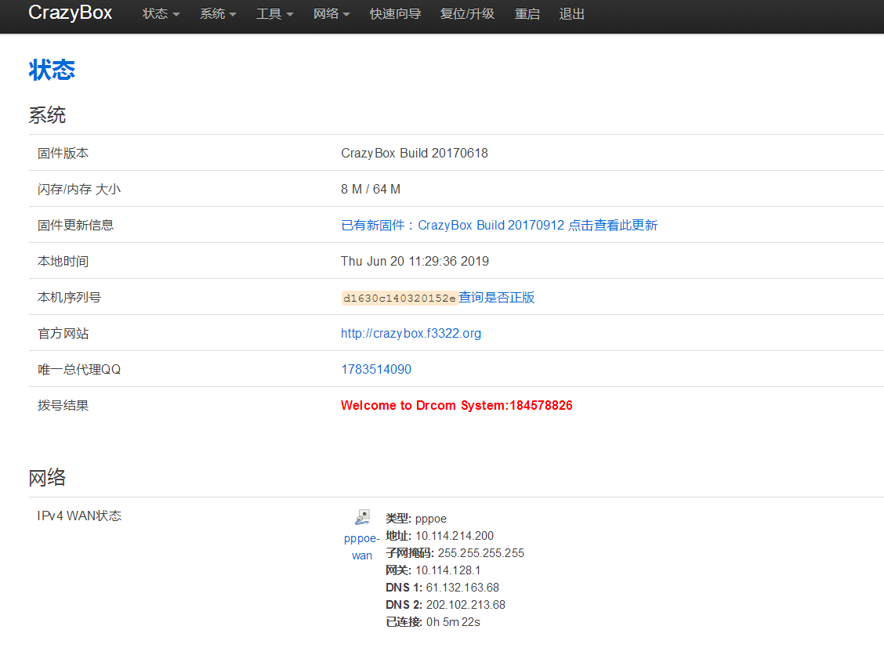
Task: Click 查询是否正版 link
Action: tap(496, 298)
